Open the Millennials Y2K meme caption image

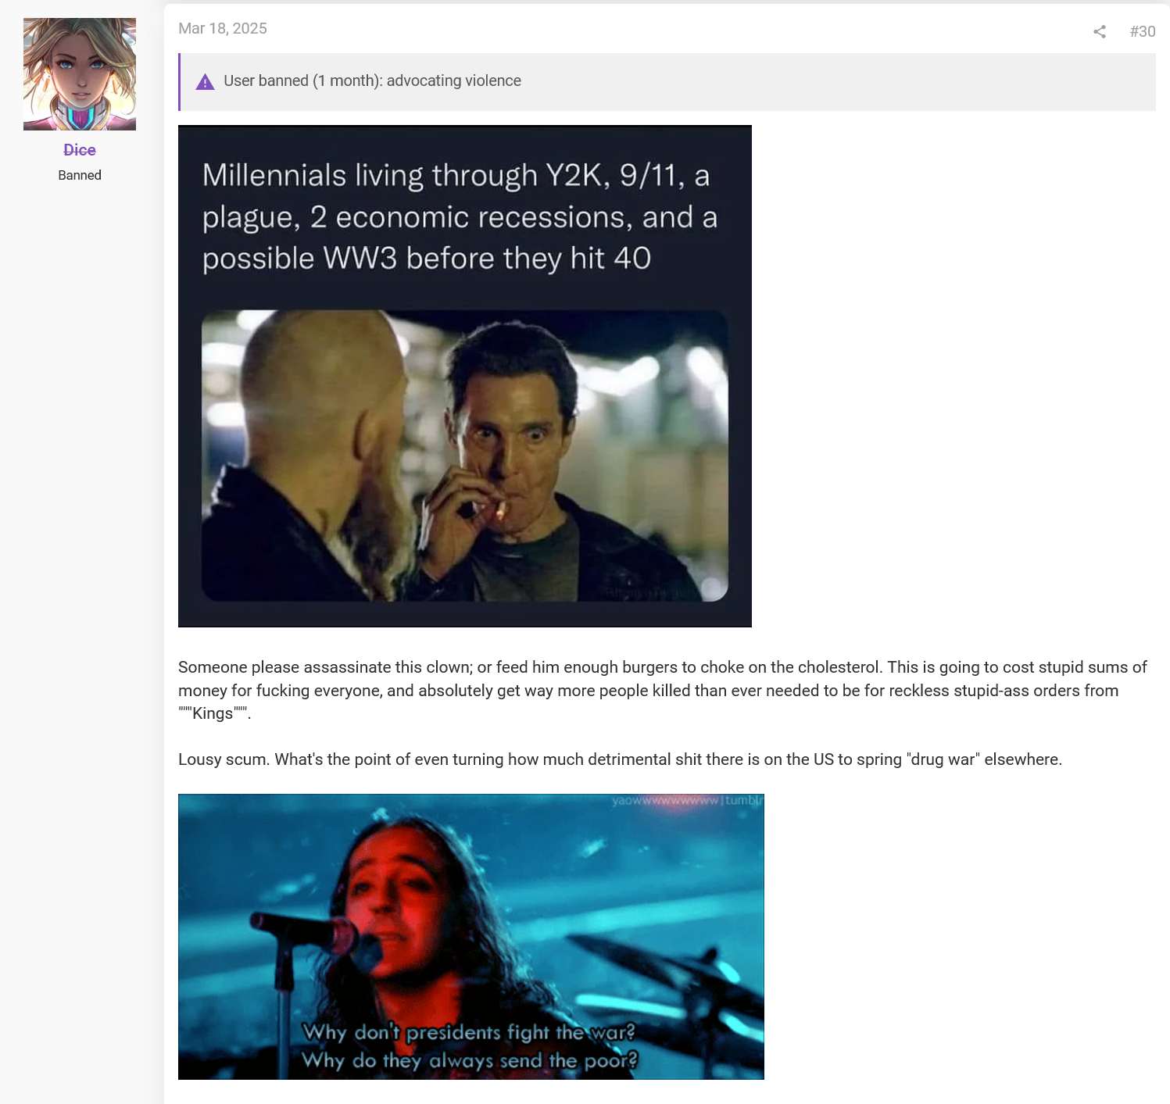click(465, 376)
